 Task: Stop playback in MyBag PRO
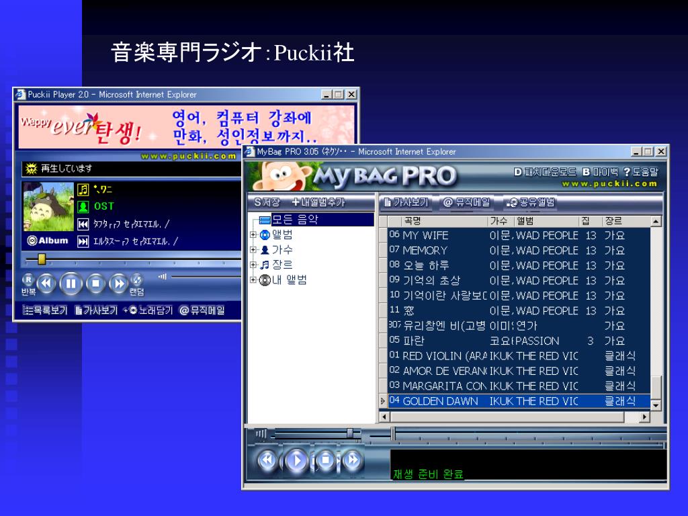[x=325, y=460]
